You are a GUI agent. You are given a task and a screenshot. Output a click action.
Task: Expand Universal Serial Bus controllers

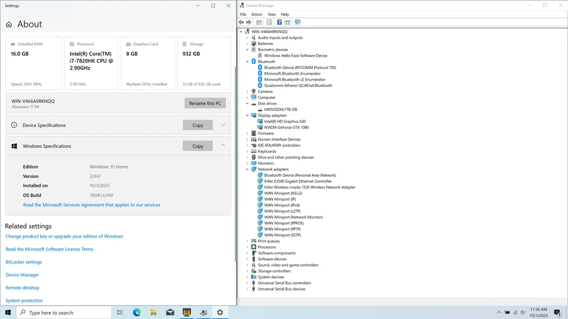click(247, 283)
